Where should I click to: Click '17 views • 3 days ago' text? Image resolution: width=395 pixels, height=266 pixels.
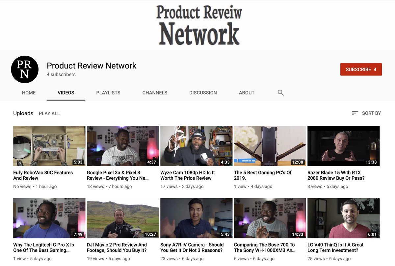tap(182, 187)
